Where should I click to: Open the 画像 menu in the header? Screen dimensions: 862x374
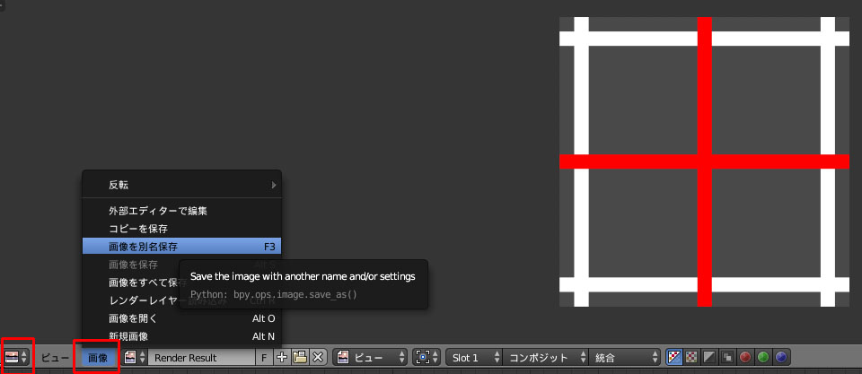pos(98,358)
